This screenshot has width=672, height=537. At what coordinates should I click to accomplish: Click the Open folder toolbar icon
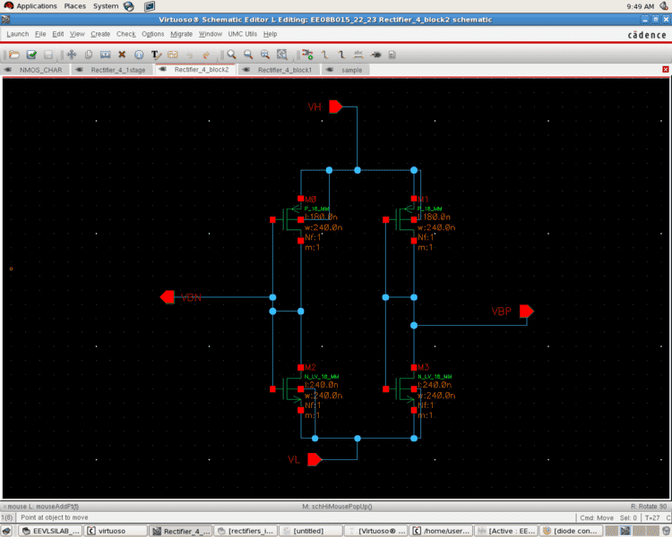click(x=15, y=55)
